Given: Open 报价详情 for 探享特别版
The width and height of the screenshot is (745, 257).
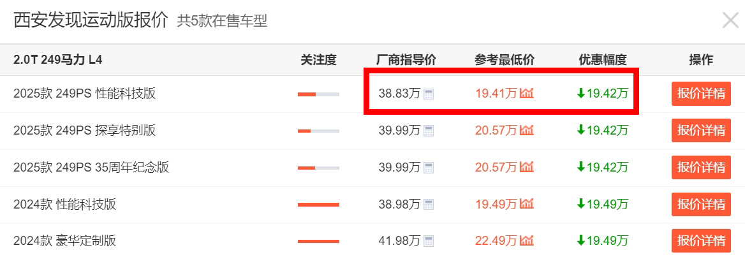Looking at the screenshot, I should click(701, 131).
